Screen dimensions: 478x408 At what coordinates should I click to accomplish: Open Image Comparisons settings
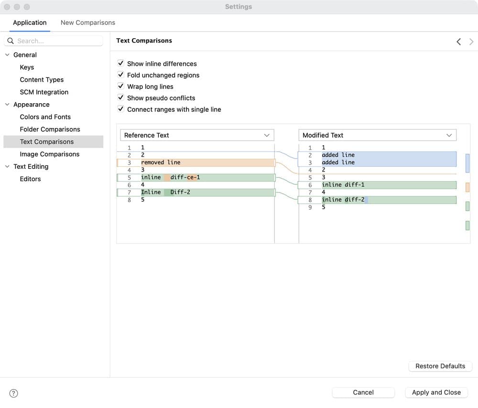click(x=50, y=154)
